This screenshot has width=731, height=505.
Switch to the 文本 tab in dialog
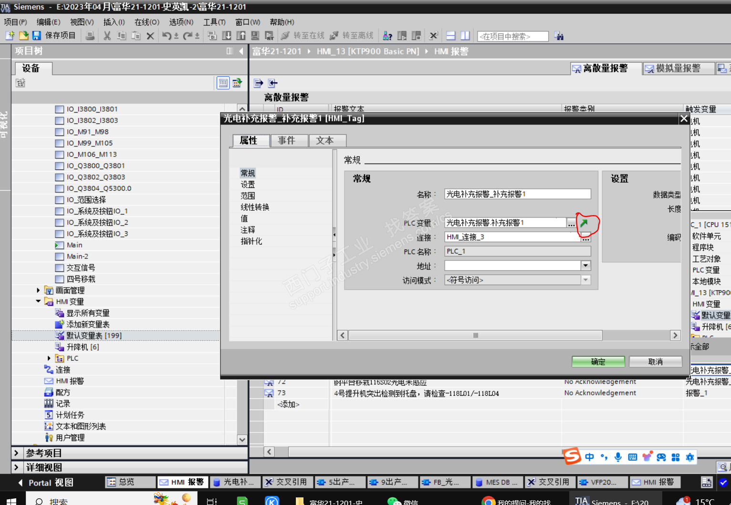coord(327,141)
